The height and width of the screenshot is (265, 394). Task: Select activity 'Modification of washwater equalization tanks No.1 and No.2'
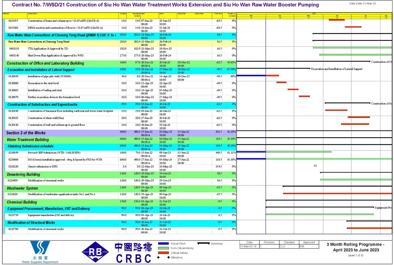click(x=61, y=195)
